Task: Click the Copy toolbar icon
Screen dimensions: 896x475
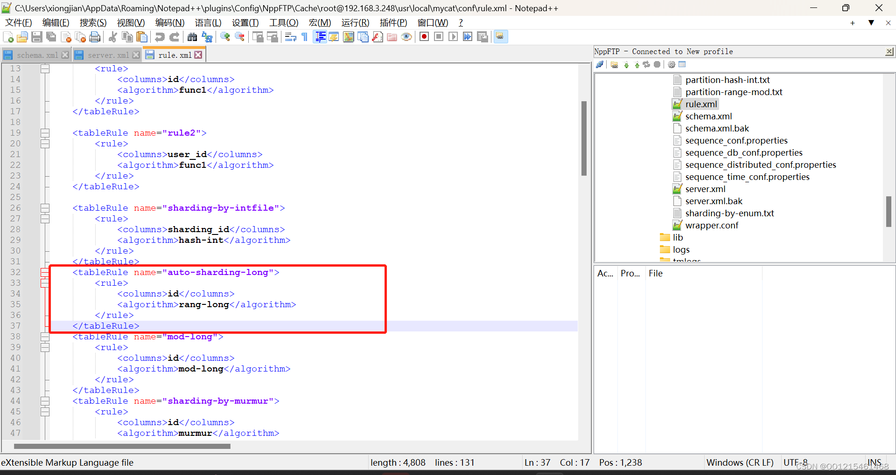Action: [x=127, y=37]
